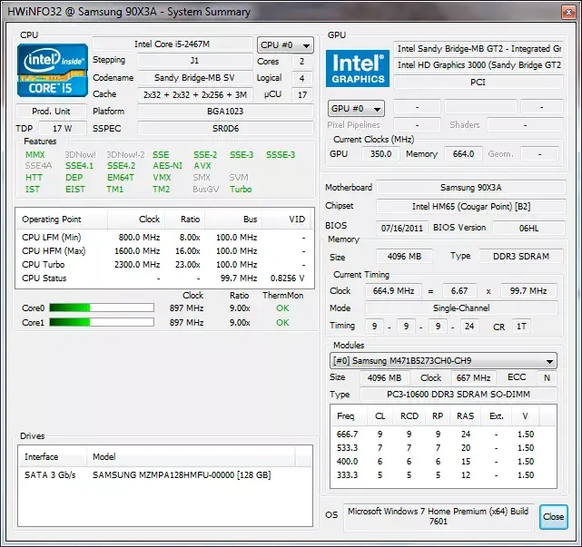The width and height of the screenshot is (582, 547).
Task: Click the cache 2x32 + 2x32 field
Action: (x=195, y=95)
